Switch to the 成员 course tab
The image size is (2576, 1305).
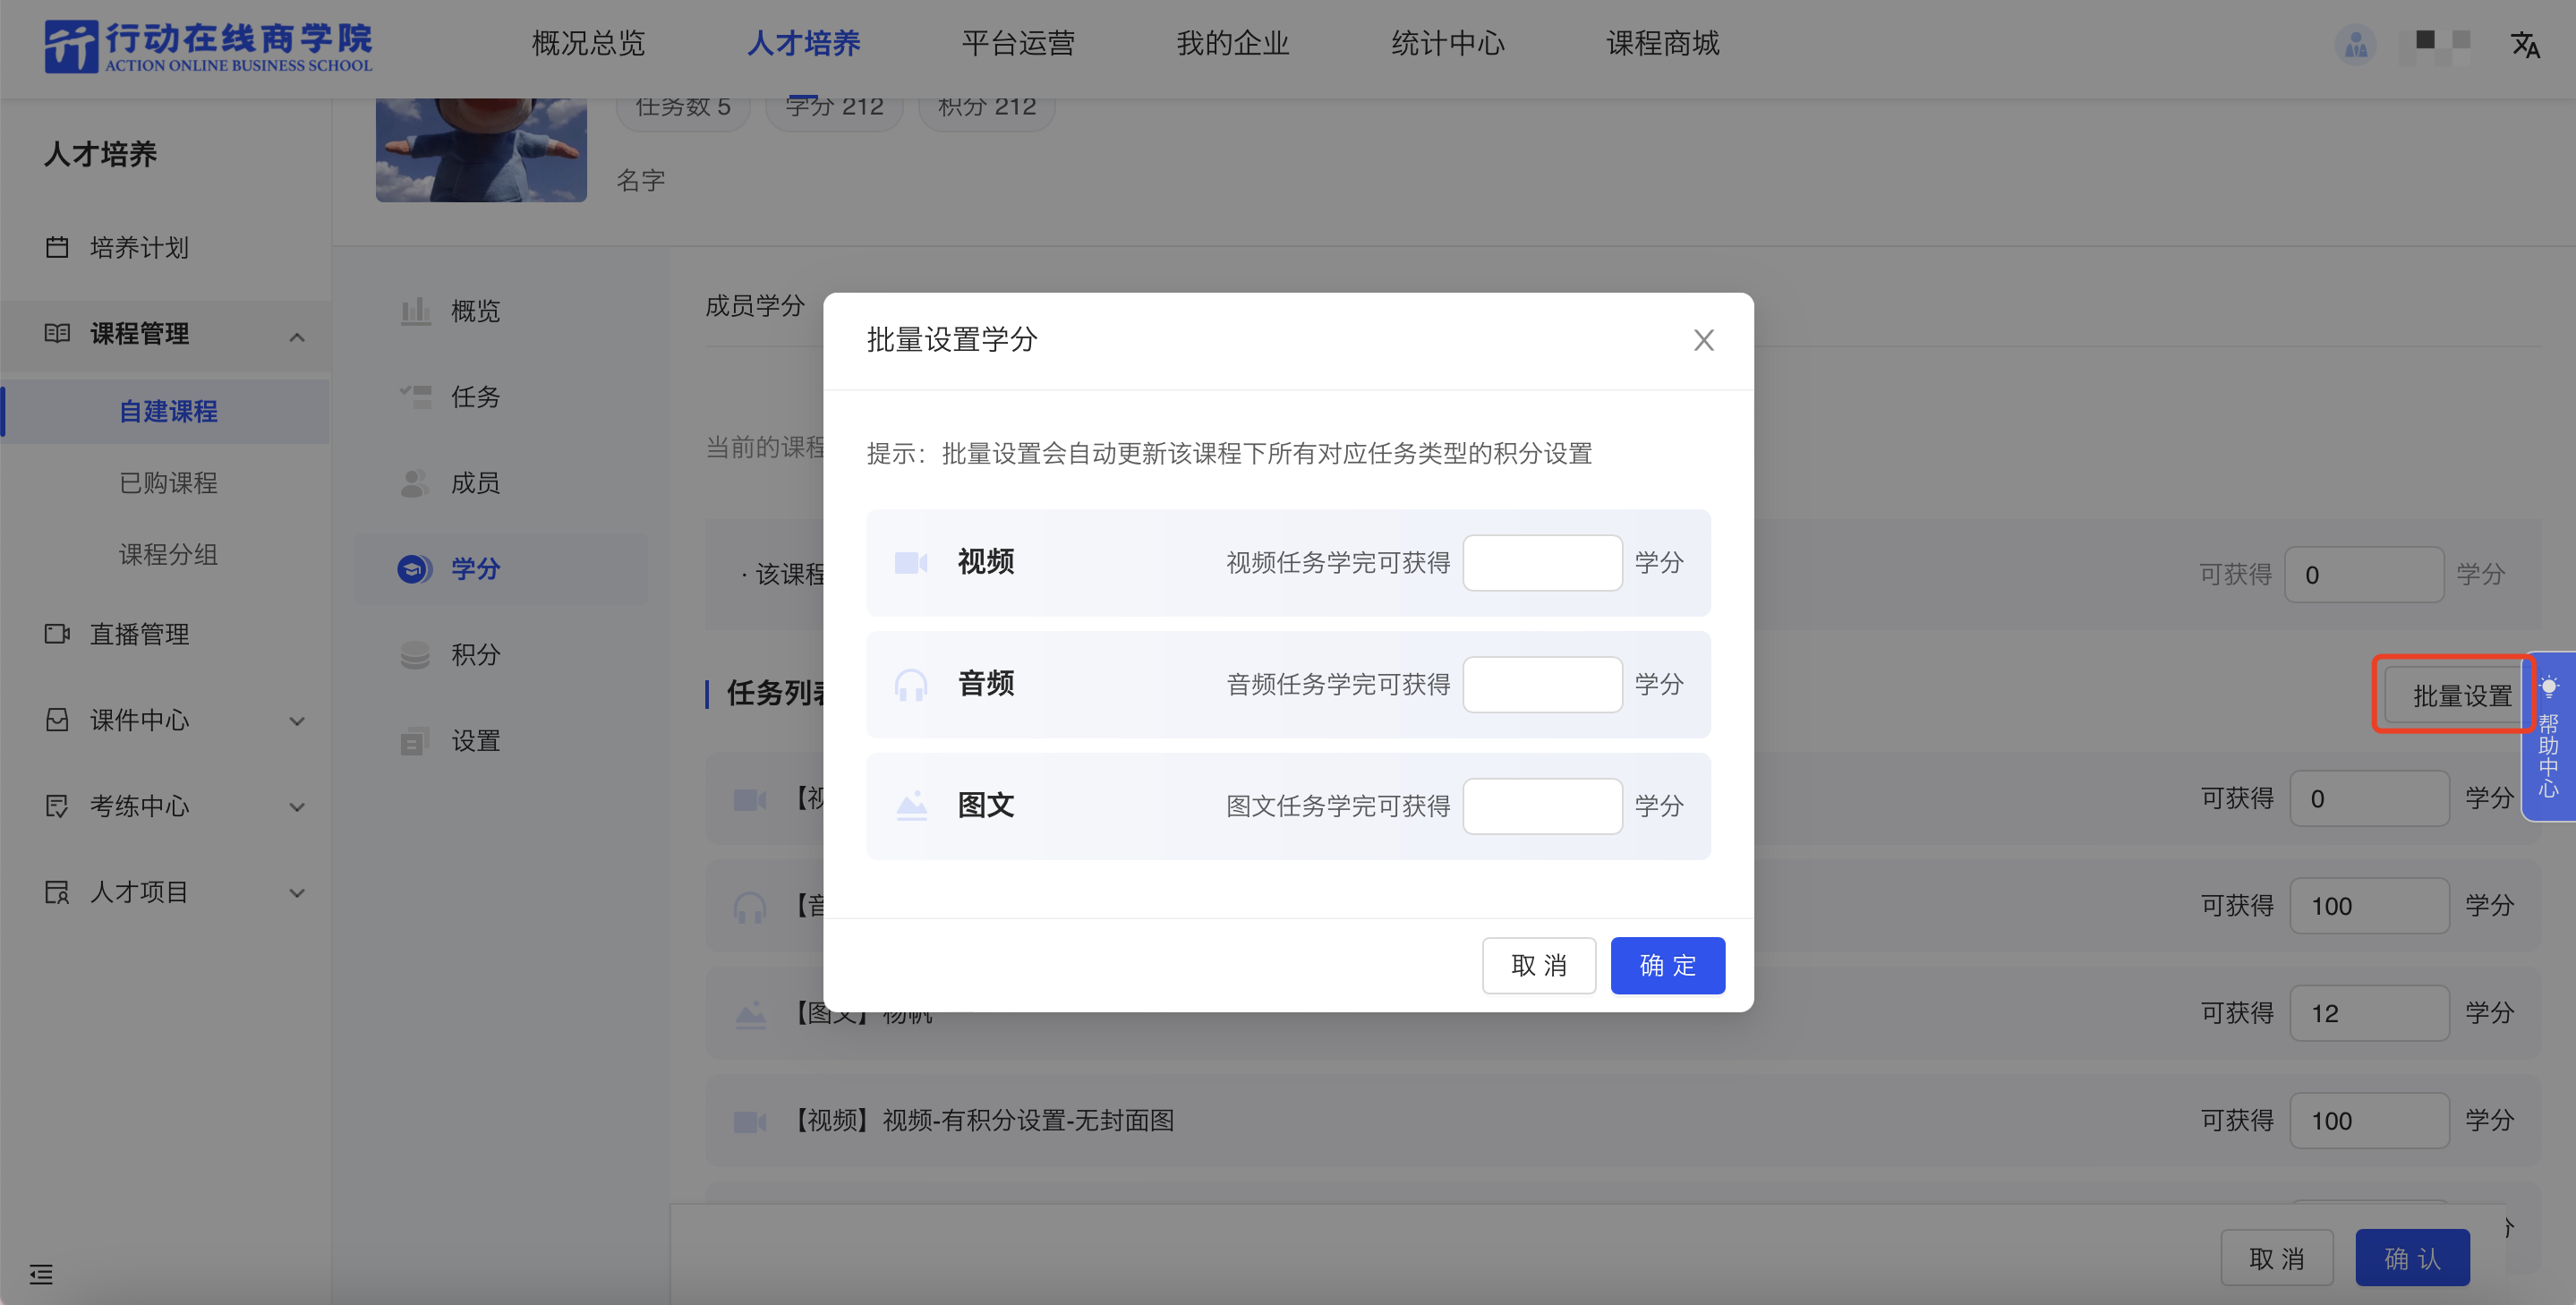click(x=500, y=483)
